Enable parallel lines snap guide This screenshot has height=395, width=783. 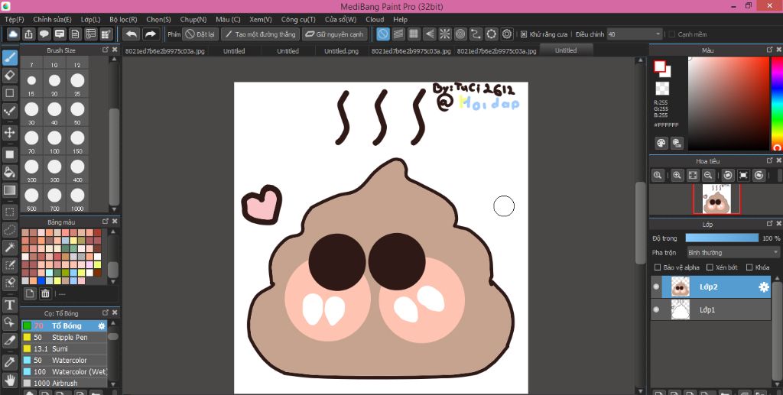(398, 34)
